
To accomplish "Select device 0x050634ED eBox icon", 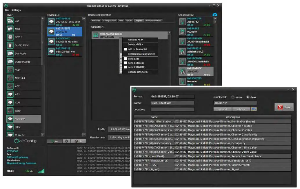I will tap(51, 42).
